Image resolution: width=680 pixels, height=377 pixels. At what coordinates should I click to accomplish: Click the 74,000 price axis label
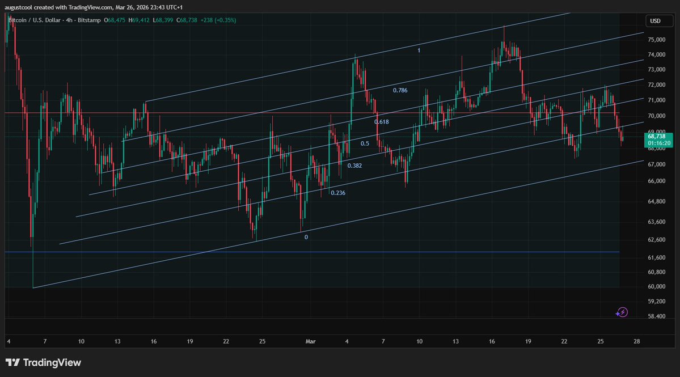coord(657,54)
